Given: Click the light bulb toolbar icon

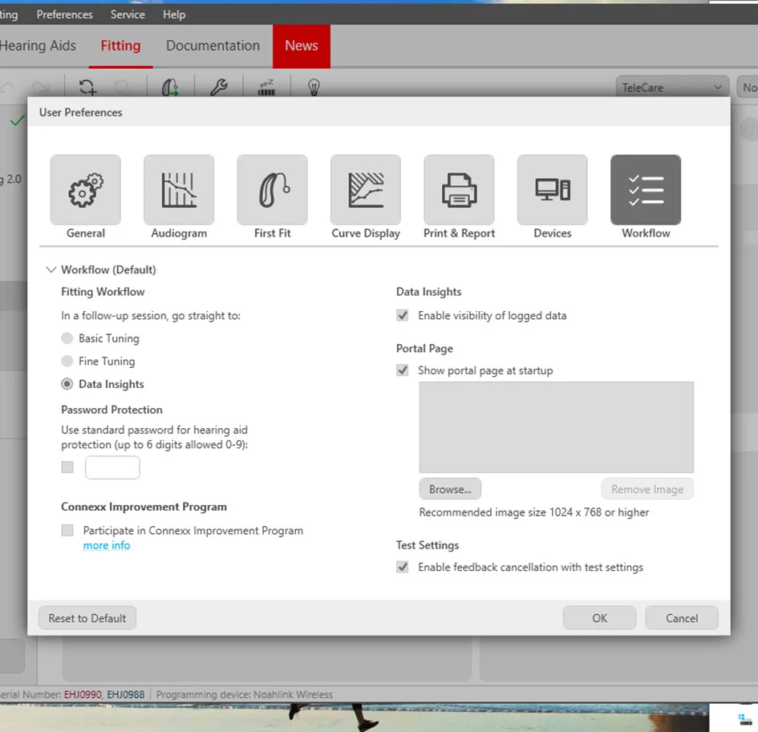Looking at the screenshot, I should pos(314,87).
